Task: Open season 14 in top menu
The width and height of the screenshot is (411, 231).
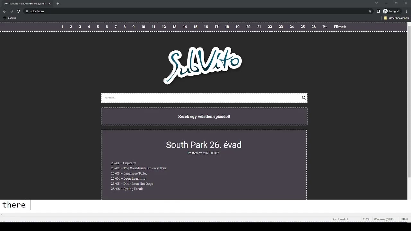Action: (x=185, y=27)
